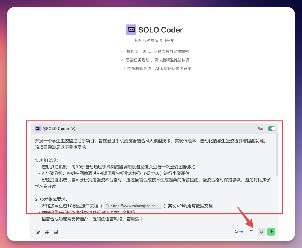Click the Plan label beside the switch

pyautogui.click(x=260, y=129)
